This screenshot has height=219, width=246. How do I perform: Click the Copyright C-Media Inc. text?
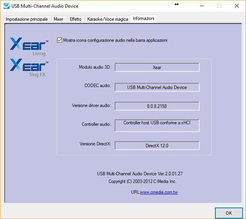coord(143,181)
